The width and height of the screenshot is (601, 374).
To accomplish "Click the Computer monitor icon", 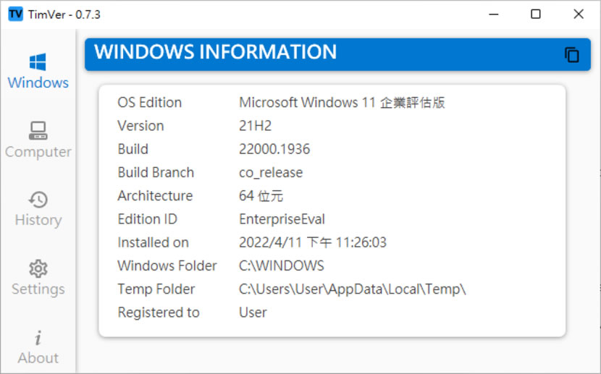I will coord(38,131).
